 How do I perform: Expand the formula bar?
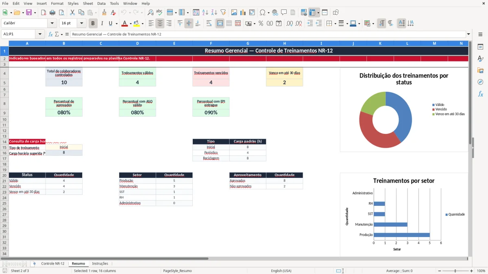[469, 34]
